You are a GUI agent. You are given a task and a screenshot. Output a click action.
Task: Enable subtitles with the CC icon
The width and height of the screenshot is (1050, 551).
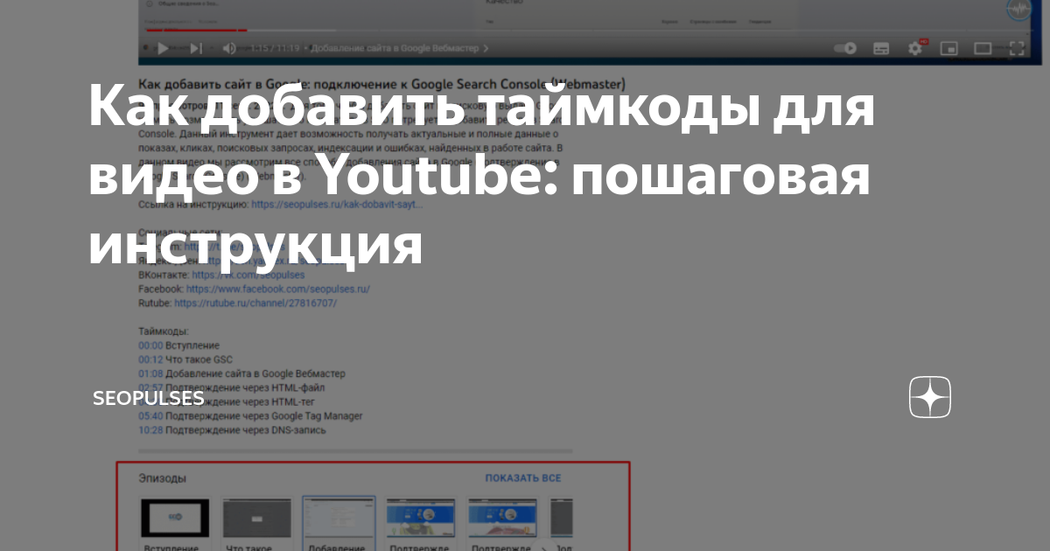tap(881, 48)
